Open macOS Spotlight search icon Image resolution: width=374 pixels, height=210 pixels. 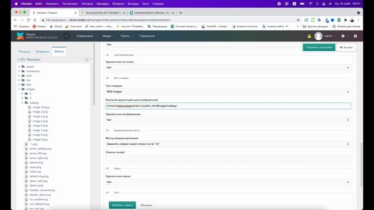pyautogui.click(x=317, y=4)
